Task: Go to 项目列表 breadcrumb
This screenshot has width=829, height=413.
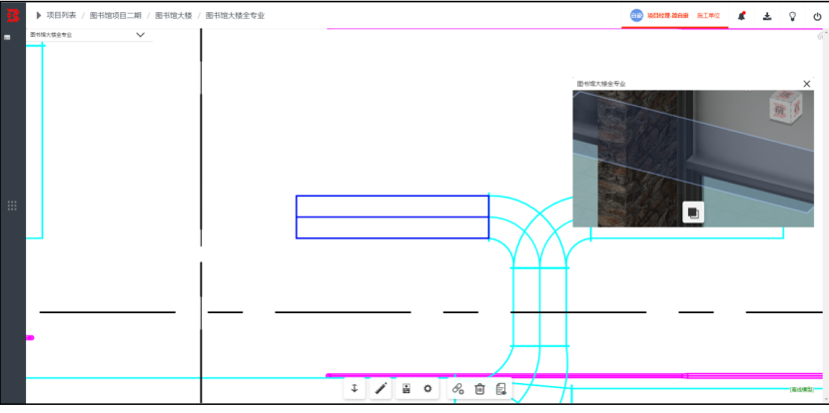Action: point(61,15)
